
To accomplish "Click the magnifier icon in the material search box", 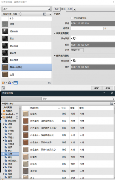I will [49, 9].
